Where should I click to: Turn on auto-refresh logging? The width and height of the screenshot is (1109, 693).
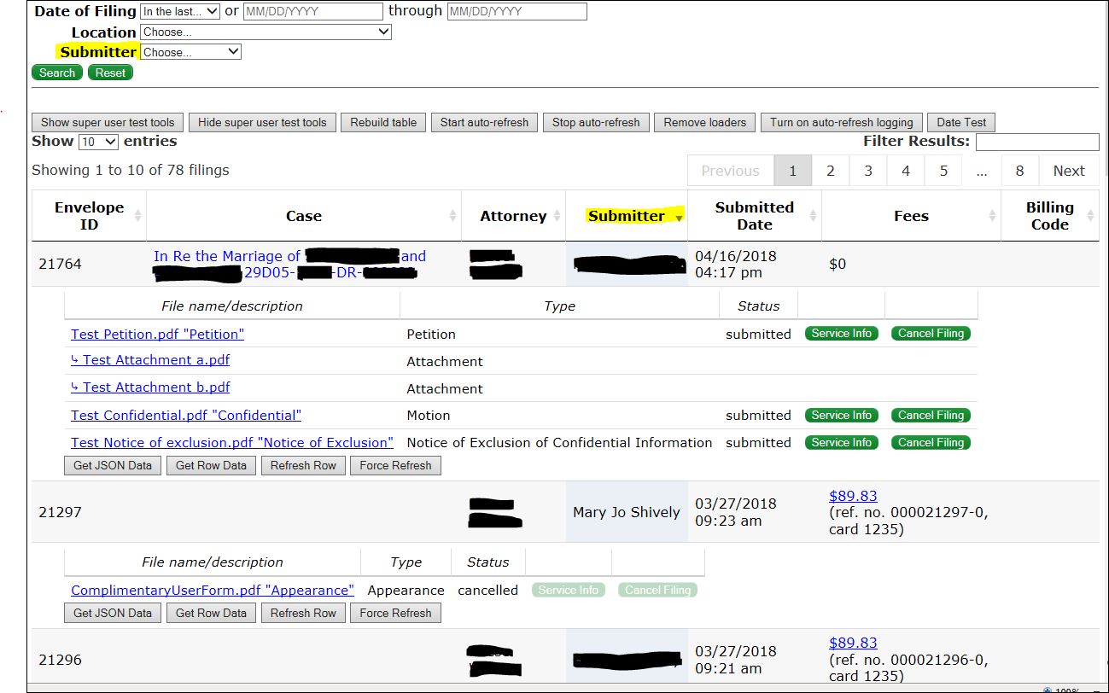841,122
